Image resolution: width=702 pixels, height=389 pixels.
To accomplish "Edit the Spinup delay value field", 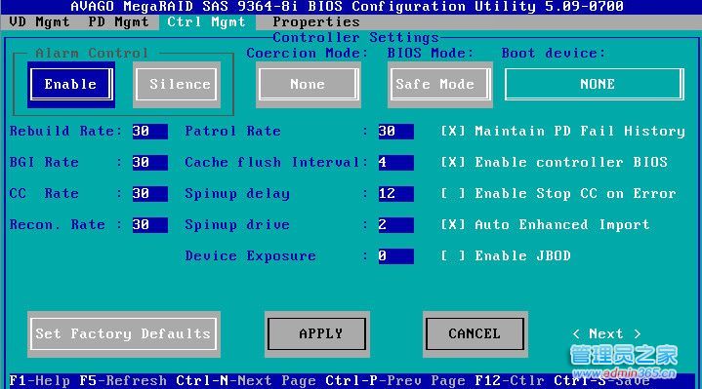I will point(395,194).
